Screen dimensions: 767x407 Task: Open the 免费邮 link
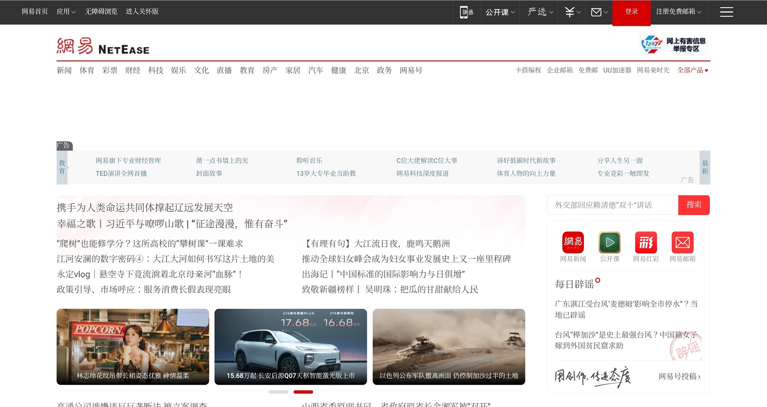pos(588,70)
